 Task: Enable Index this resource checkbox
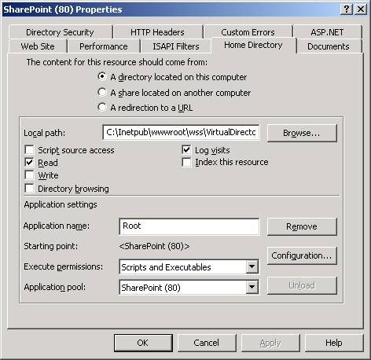click(186, 162)
